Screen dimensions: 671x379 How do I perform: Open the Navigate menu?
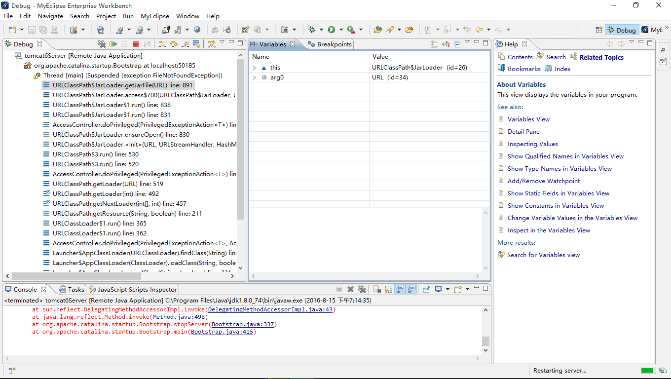(50, 16)
